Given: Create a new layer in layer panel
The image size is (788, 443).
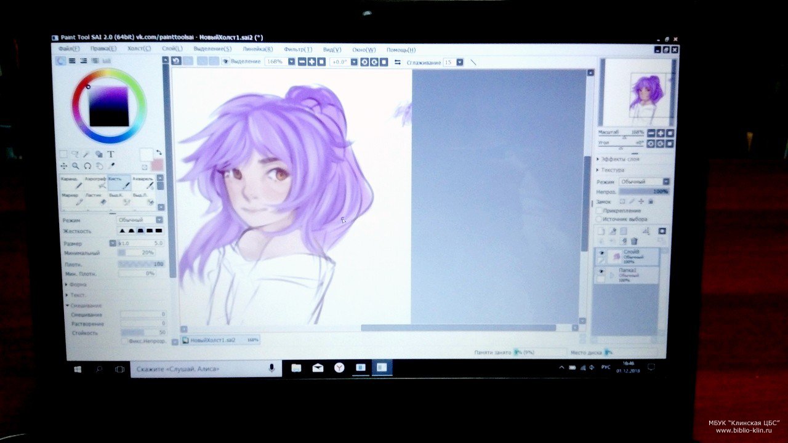Looking at the screenshot, I should click(602, 231).
